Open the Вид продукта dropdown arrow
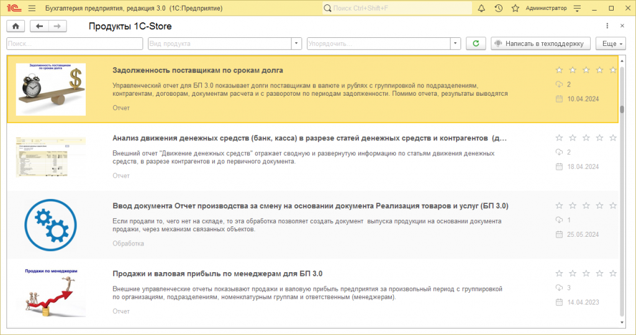The image size is (636, 335). (x=296, y=44)
